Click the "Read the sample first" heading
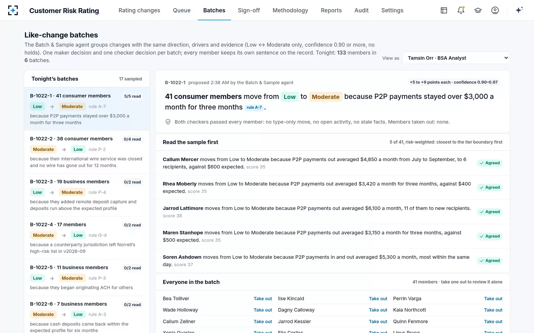This screenshot has width=534, height=333. pyautogui.click(x=191, y=142)
